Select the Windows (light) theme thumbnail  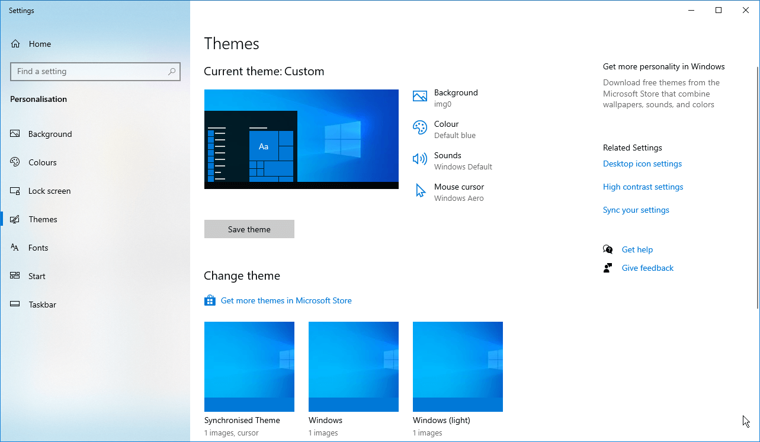click(x=457, y=366)
